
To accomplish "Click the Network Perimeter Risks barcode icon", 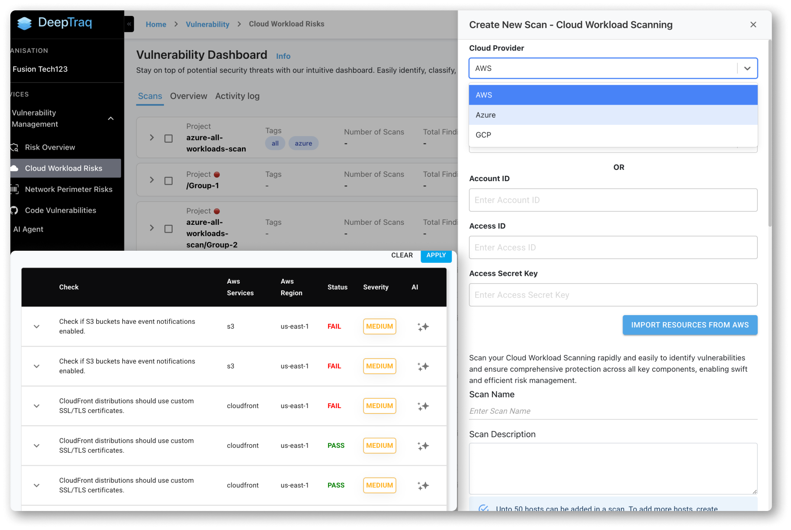I will click(x=15, y=189).
